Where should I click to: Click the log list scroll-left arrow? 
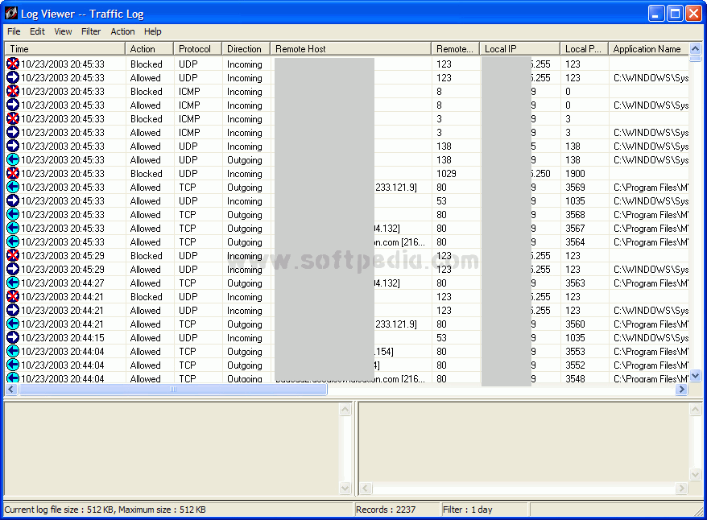pos(11,390)
